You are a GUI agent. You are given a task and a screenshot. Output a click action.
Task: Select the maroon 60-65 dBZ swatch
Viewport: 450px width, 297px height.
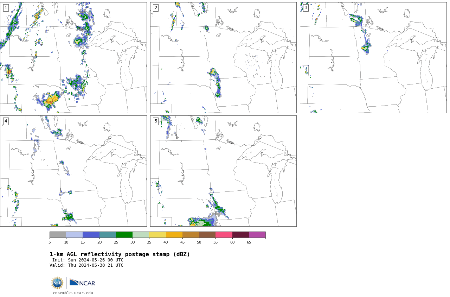240,235
